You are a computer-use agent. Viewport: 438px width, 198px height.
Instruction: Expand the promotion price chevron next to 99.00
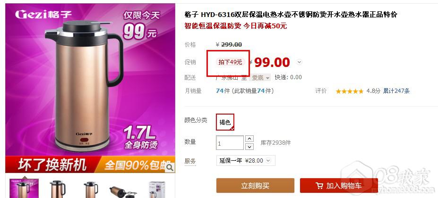pyautogui.click(x=299, y=62)
